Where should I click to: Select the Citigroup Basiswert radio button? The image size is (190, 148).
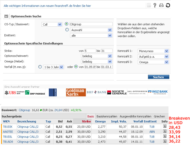[x=67, y=24]
